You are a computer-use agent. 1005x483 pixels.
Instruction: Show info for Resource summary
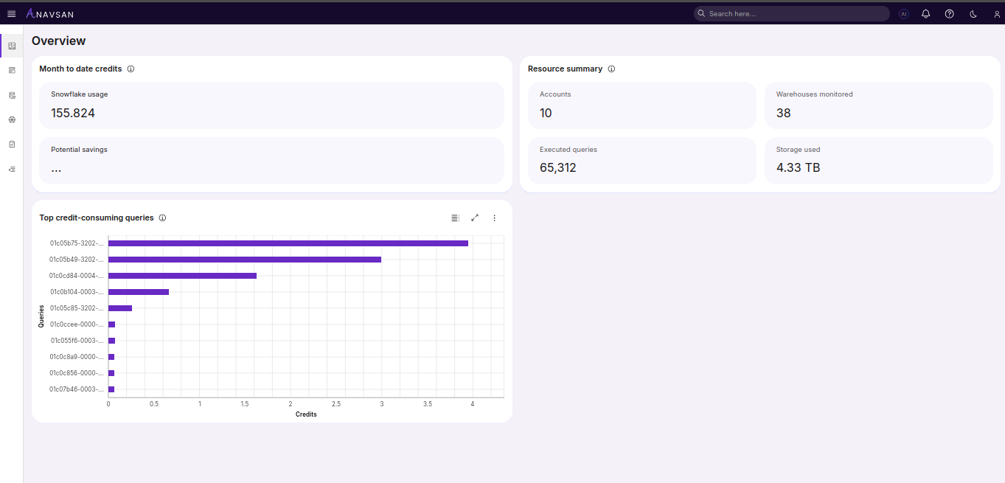[611, 69]
